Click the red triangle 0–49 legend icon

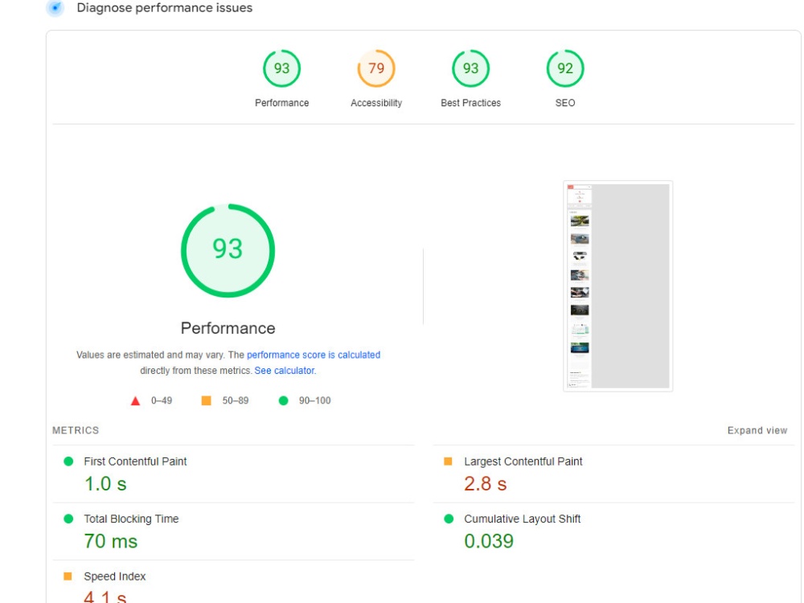135,401
